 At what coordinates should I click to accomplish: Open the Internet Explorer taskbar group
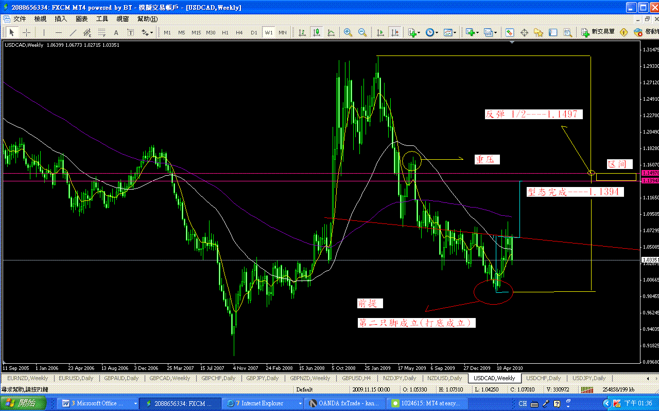(x=263, y=403)
